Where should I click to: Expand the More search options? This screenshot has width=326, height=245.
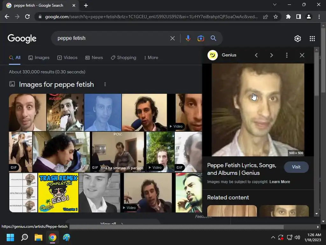click(151, 57)
